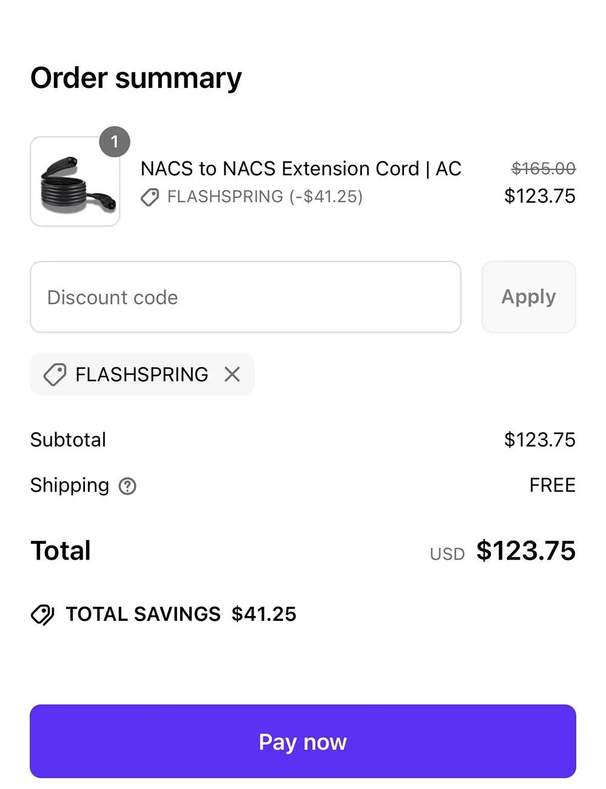Viewport: 606px width, 789px height.
Task: Click the NACS to NACS Extension Cord title
Action: tap(301, 168)
